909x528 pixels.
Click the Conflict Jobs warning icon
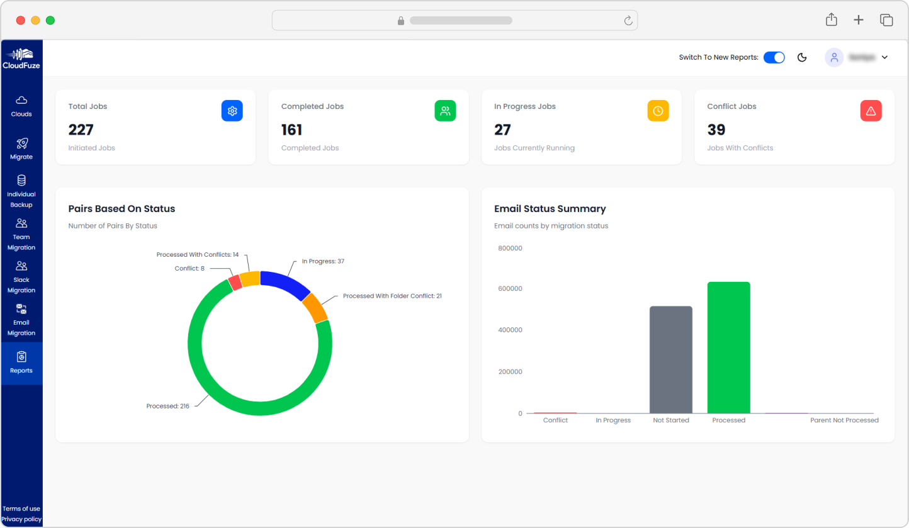[x=871, y=111]
